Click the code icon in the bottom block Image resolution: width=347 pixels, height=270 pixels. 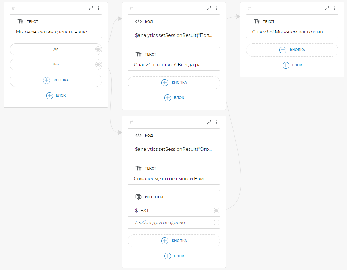[138, 135]
